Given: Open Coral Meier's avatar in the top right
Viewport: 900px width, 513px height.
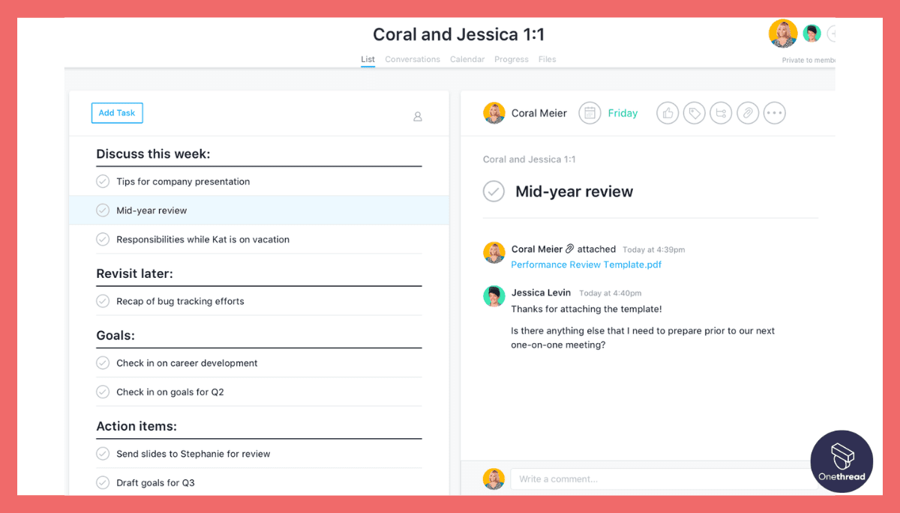Looking at the screenshot, I should click(x=783, y=33).
